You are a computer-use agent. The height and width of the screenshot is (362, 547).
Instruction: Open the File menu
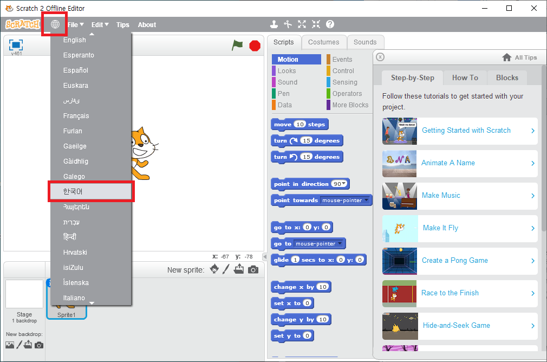pyautogui.click(x=75, y=24)
